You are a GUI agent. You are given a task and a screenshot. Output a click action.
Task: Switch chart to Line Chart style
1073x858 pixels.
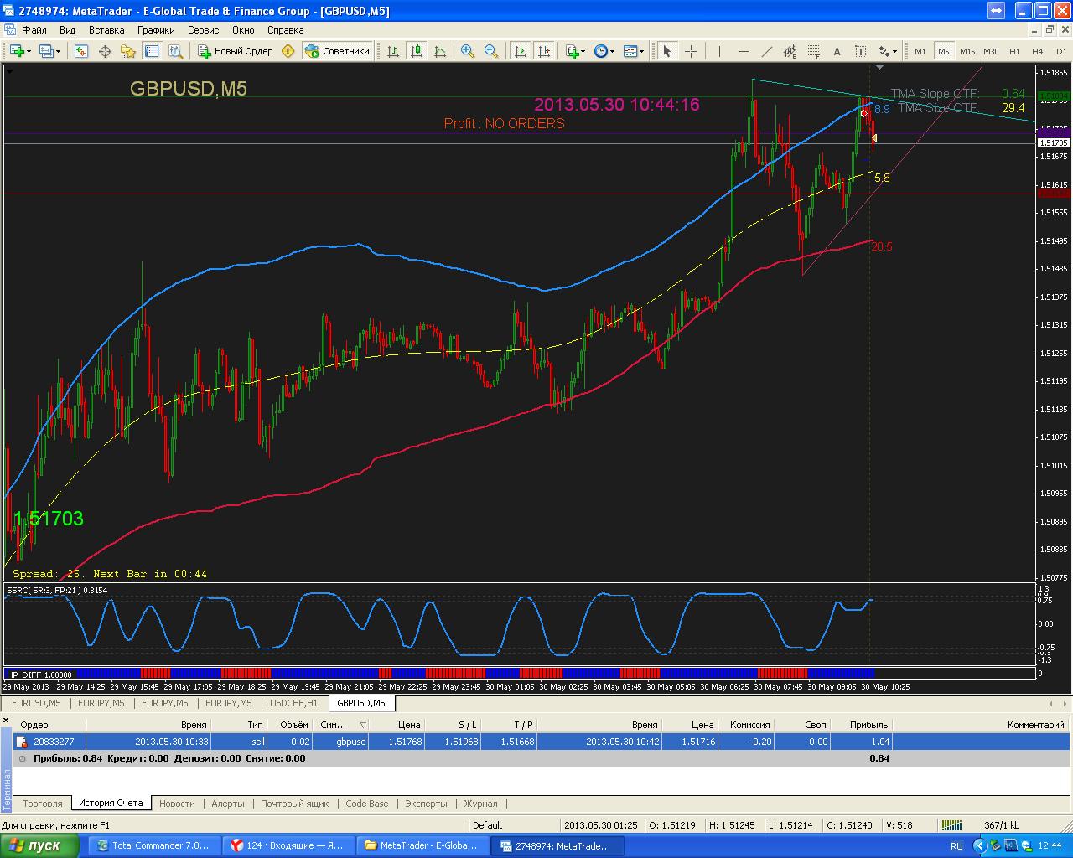(x=440, y=51)
